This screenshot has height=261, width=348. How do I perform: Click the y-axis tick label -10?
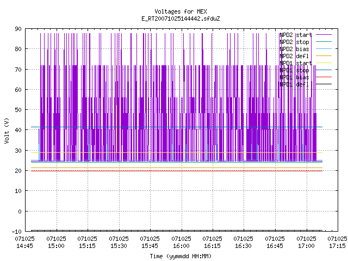click(17, 232)
